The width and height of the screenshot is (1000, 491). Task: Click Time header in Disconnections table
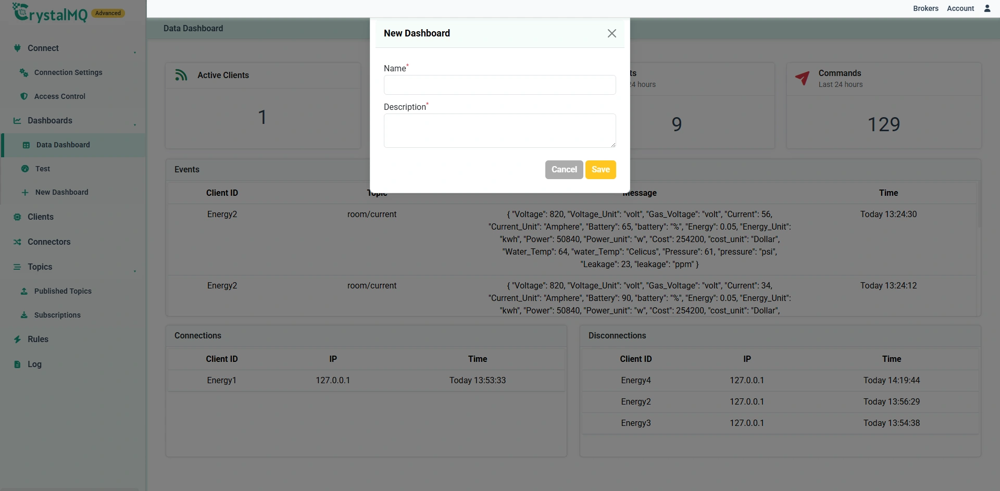coord(892,359)
